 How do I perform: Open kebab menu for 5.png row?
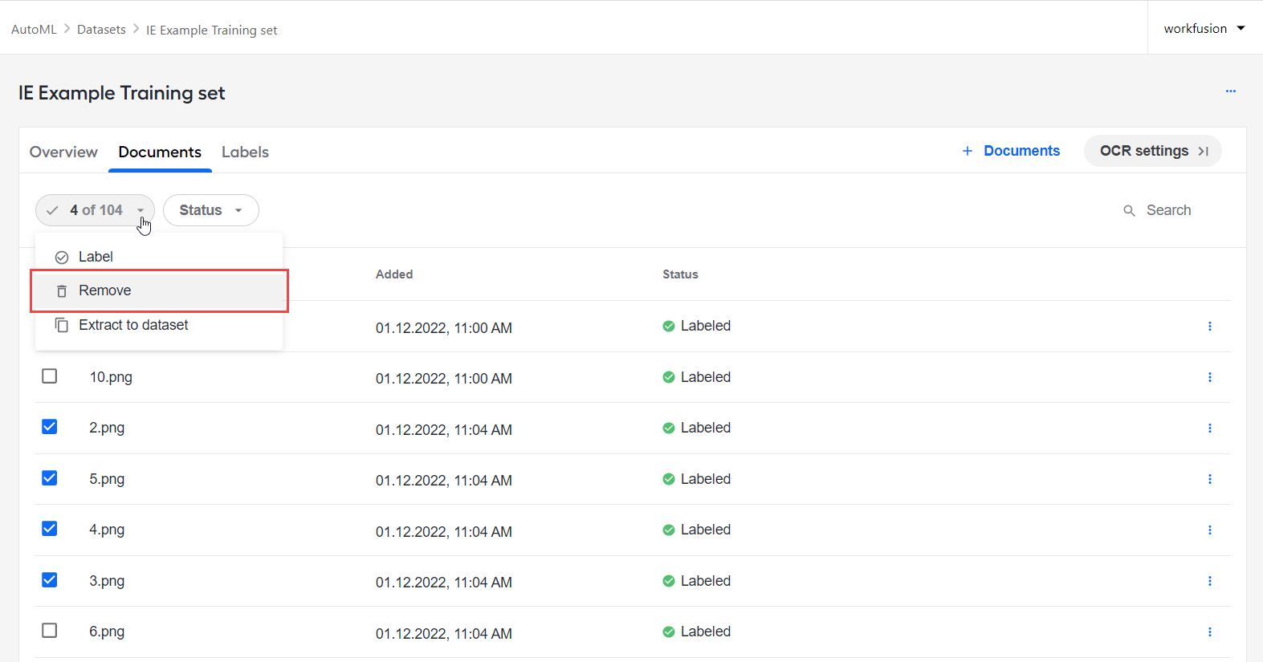1209,479
